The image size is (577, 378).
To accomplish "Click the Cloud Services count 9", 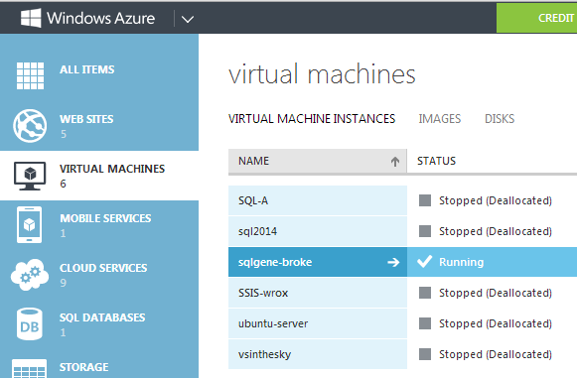I will (64, 283).
